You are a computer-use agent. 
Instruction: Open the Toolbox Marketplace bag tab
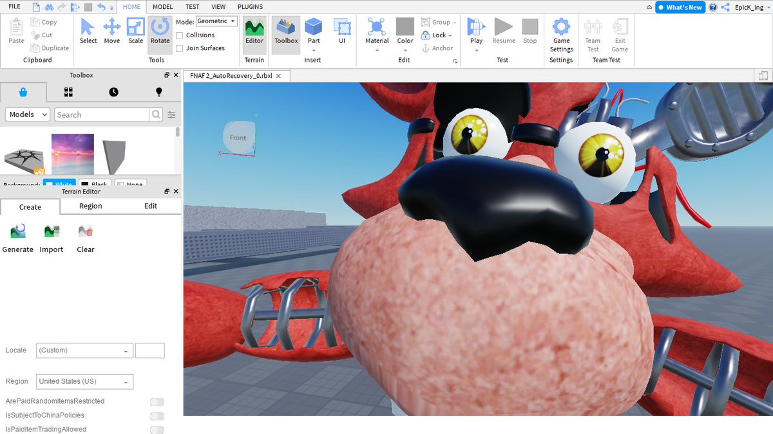[23, 92]
